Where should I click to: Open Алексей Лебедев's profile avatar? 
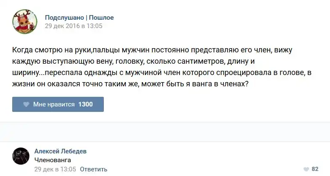21,155
